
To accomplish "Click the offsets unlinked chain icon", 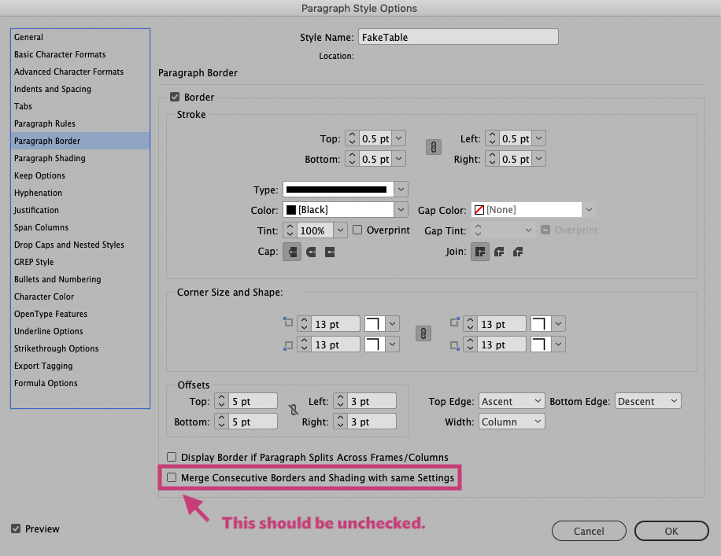I will point(294,411).
